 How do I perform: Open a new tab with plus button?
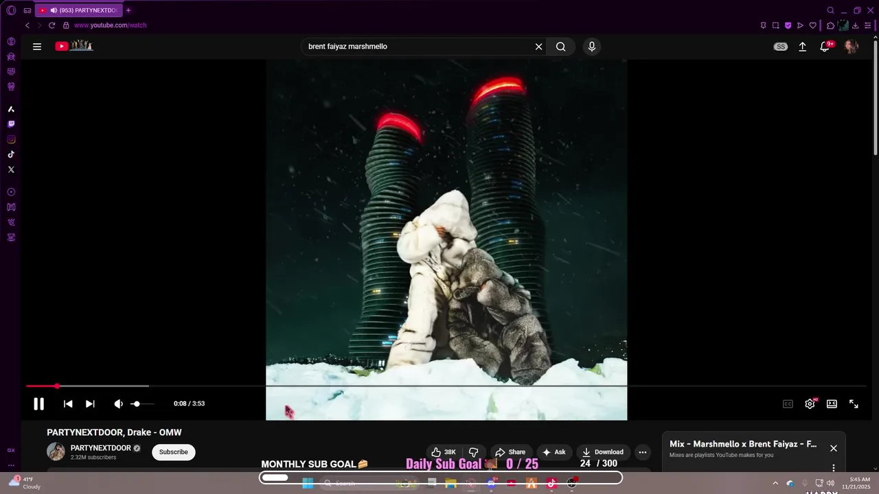tap(128, 10)
